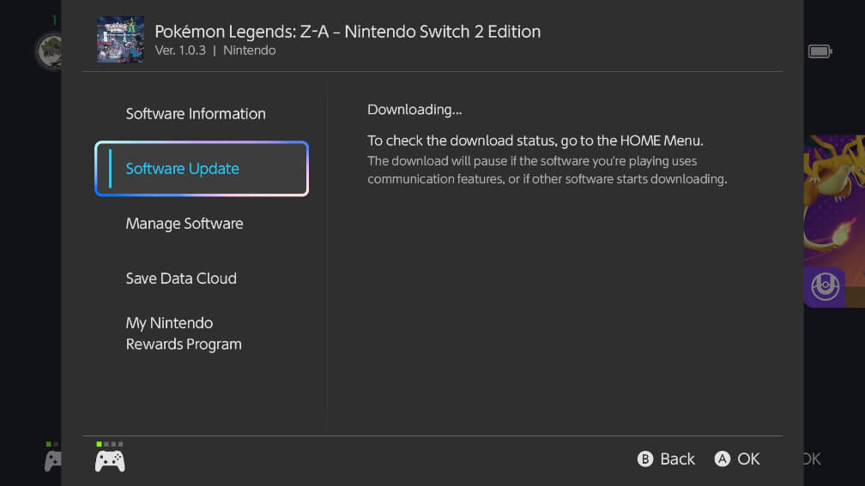Viewport: 865px width, 486px height.
Task: Click the battery icon in the status bar
Action: click(x=820, y=51)
